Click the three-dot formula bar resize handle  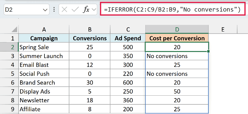click(54, 10)
